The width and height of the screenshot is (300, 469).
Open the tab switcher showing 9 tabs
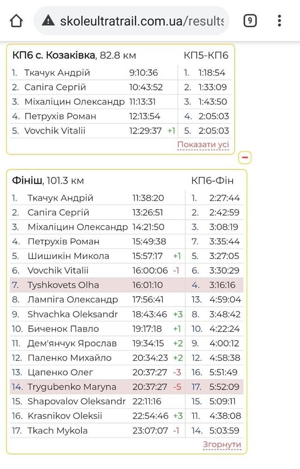pos(250,21)
